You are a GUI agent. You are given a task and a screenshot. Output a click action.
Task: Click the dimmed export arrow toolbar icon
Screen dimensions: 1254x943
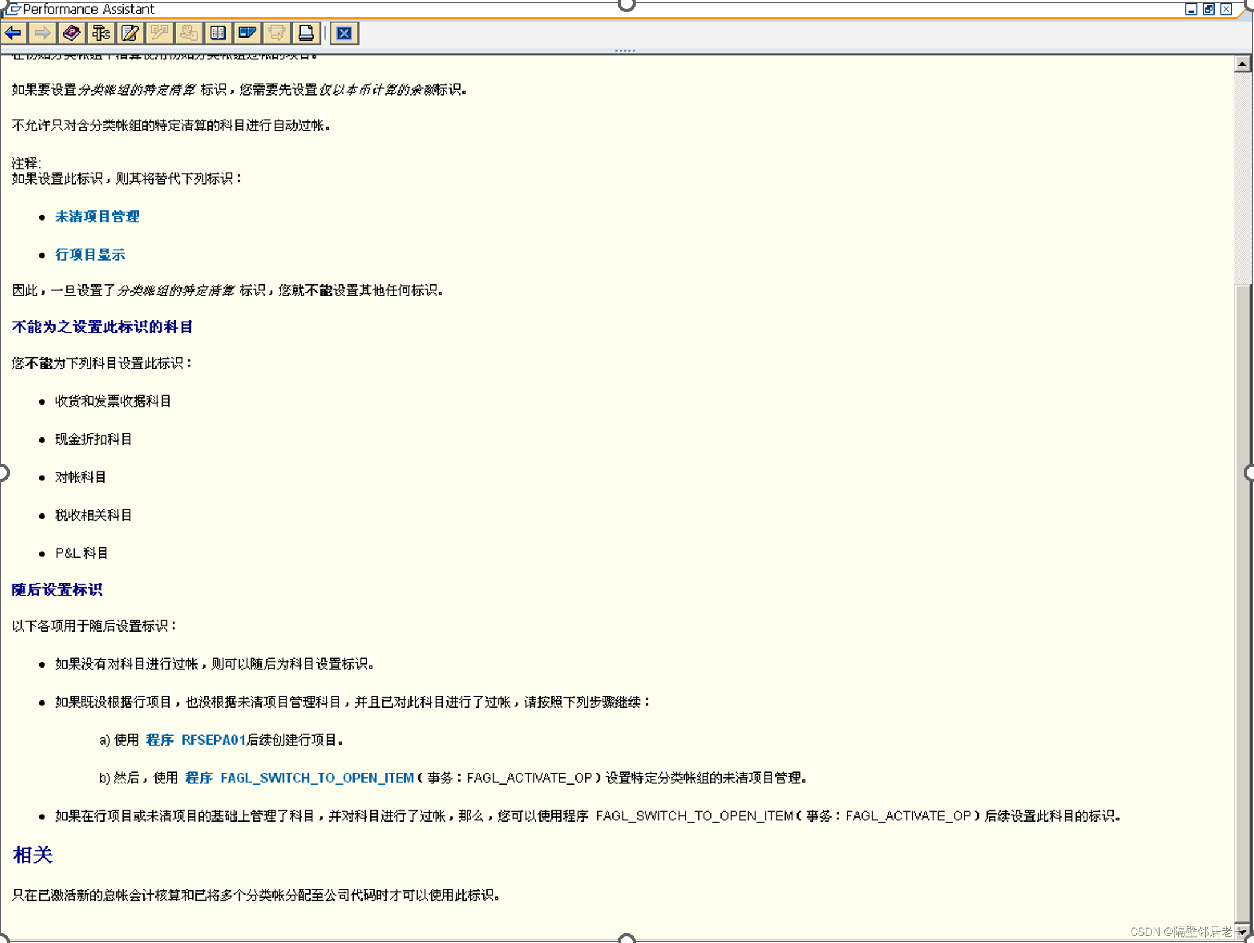pos(277,33)
